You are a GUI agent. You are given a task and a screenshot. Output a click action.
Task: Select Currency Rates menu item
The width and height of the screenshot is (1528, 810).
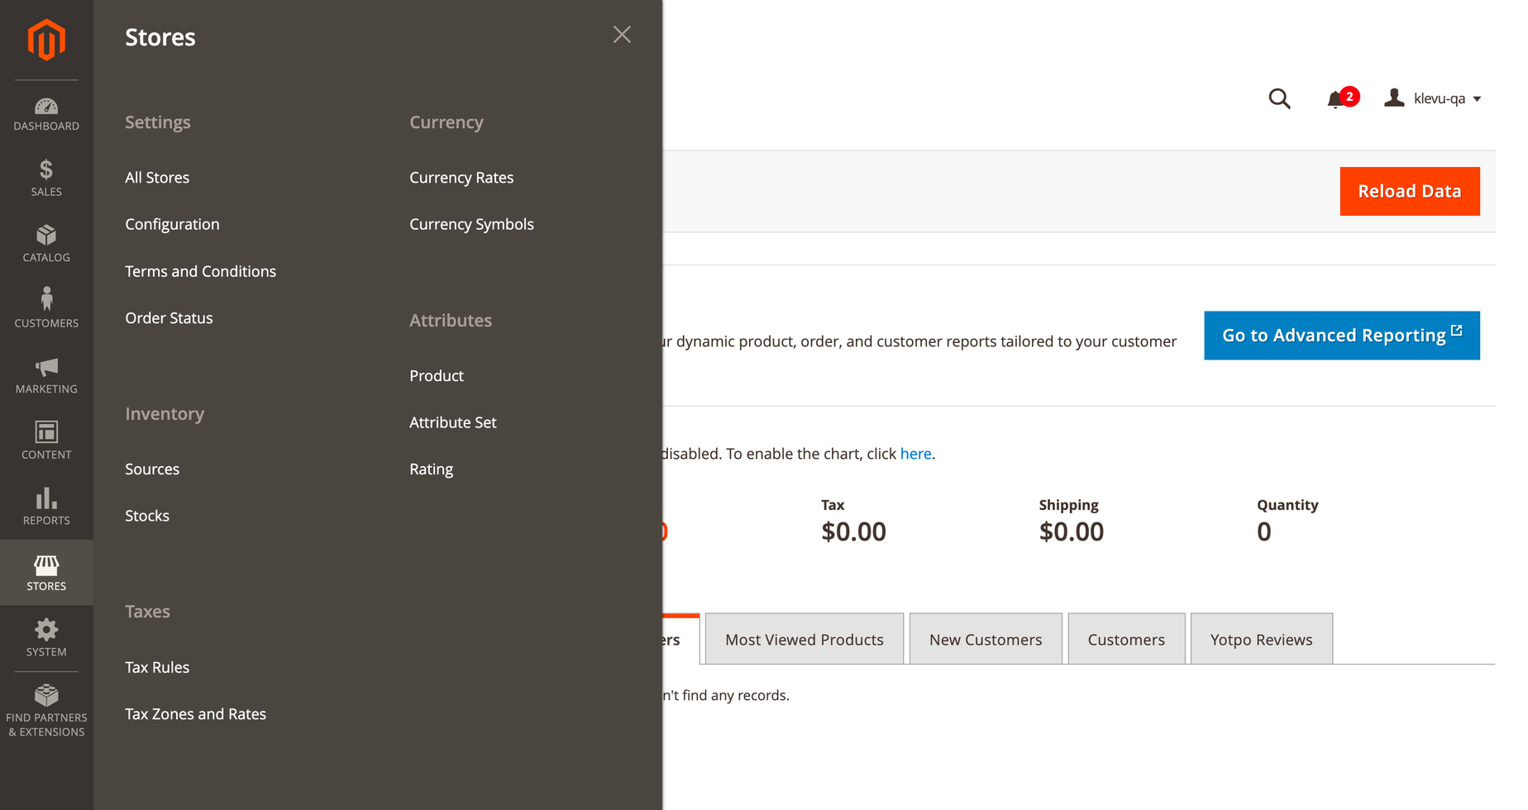point(461,178)
